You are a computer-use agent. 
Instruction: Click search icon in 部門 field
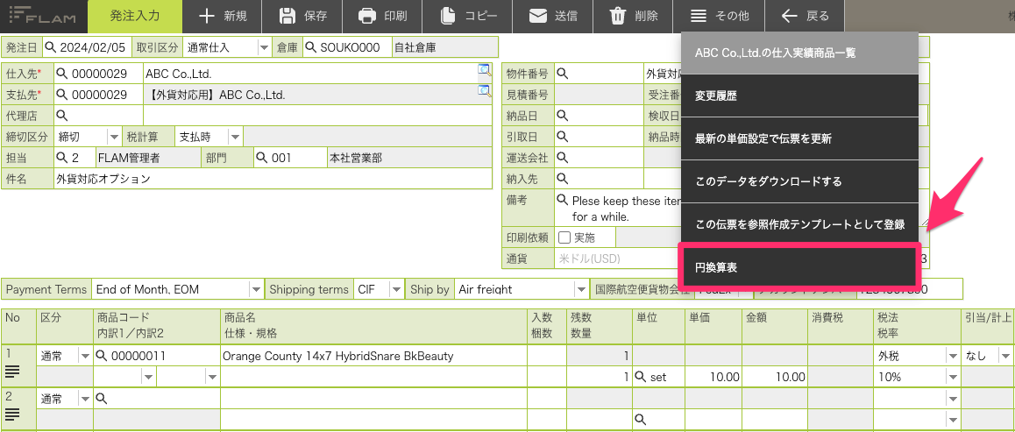tap(261, 158)
